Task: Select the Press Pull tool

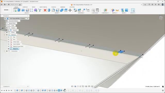Action: pyautogui.click(x=49, y=10)
